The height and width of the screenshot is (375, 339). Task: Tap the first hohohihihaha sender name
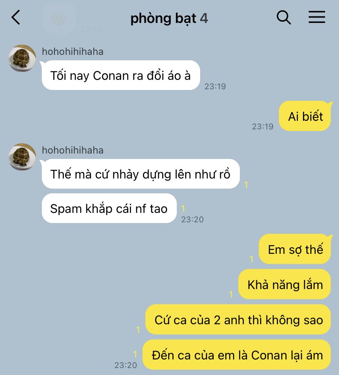[73, 52]
